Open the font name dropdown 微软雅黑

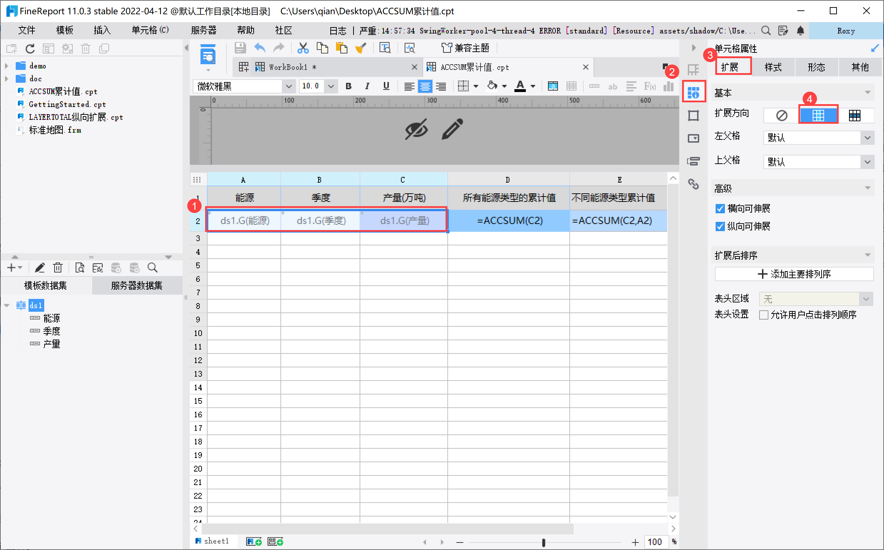coord(288,86)
